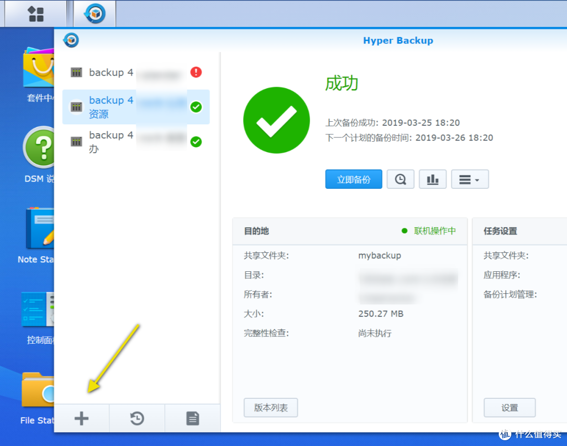
Task: Click the server icon of backup 4 办
Action: pos(76,142)
